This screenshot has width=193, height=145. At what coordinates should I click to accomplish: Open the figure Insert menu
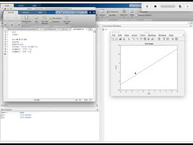click(134, 35)
